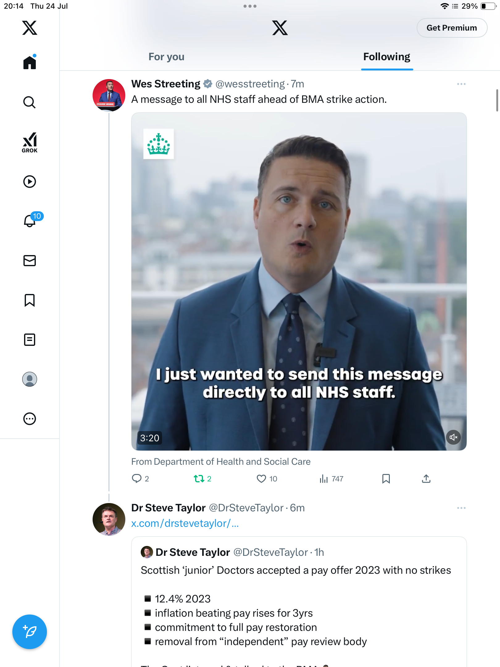The height and width of the screenshot is (667, 500).
Task: Bookmark the Wes Streeting post
Action: point(386,479)
